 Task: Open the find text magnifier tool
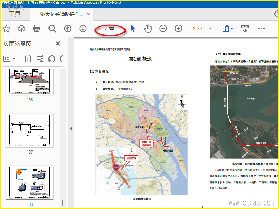pyautogui.click(x=52, y=29)
